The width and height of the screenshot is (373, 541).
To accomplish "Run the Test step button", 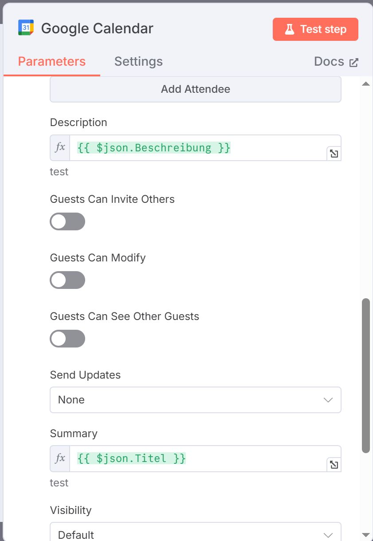I will [315, 29].
